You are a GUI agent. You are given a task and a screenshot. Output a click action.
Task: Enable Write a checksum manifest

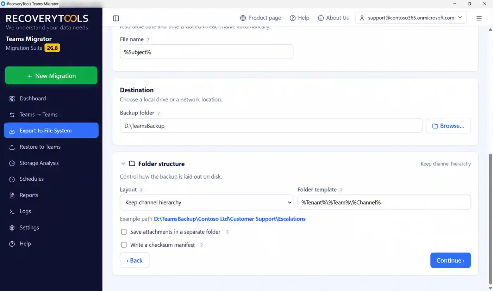(x=124, y=245)
